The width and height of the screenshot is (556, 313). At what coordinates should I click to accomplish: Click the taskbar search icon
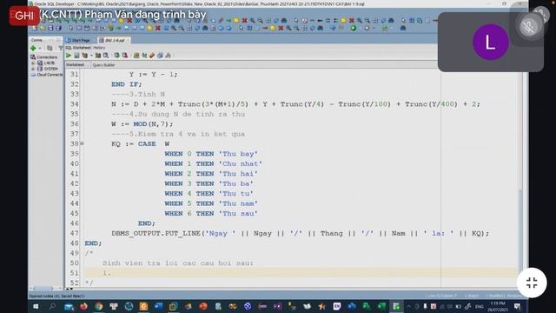coord(52,306)
